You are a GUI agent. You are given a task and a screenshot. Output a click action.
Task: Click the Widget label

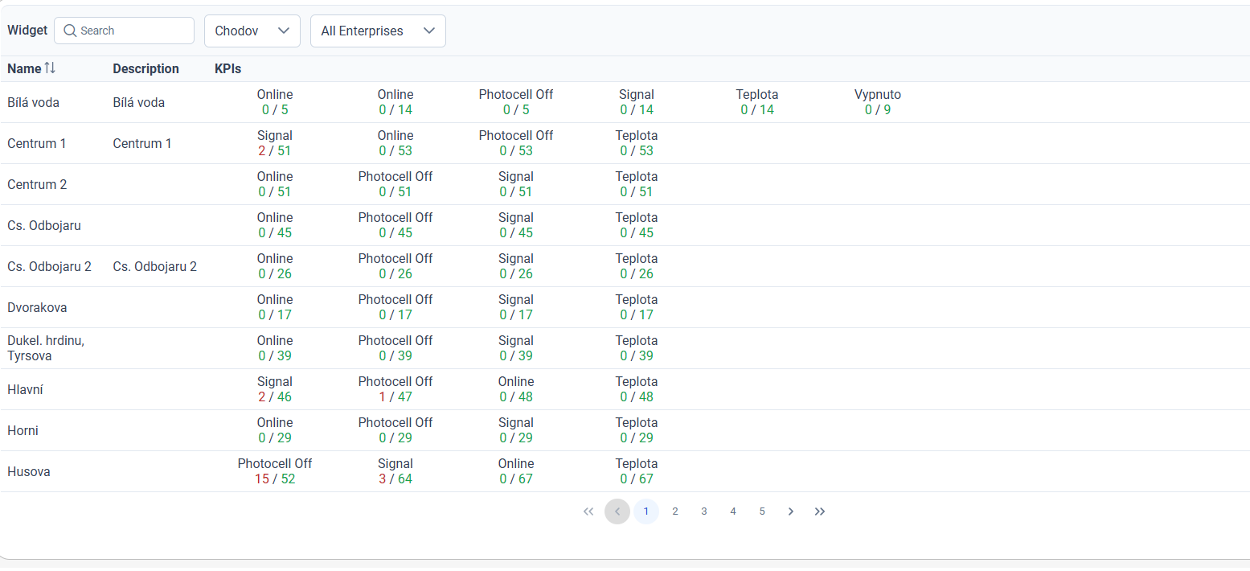(27, 31)
